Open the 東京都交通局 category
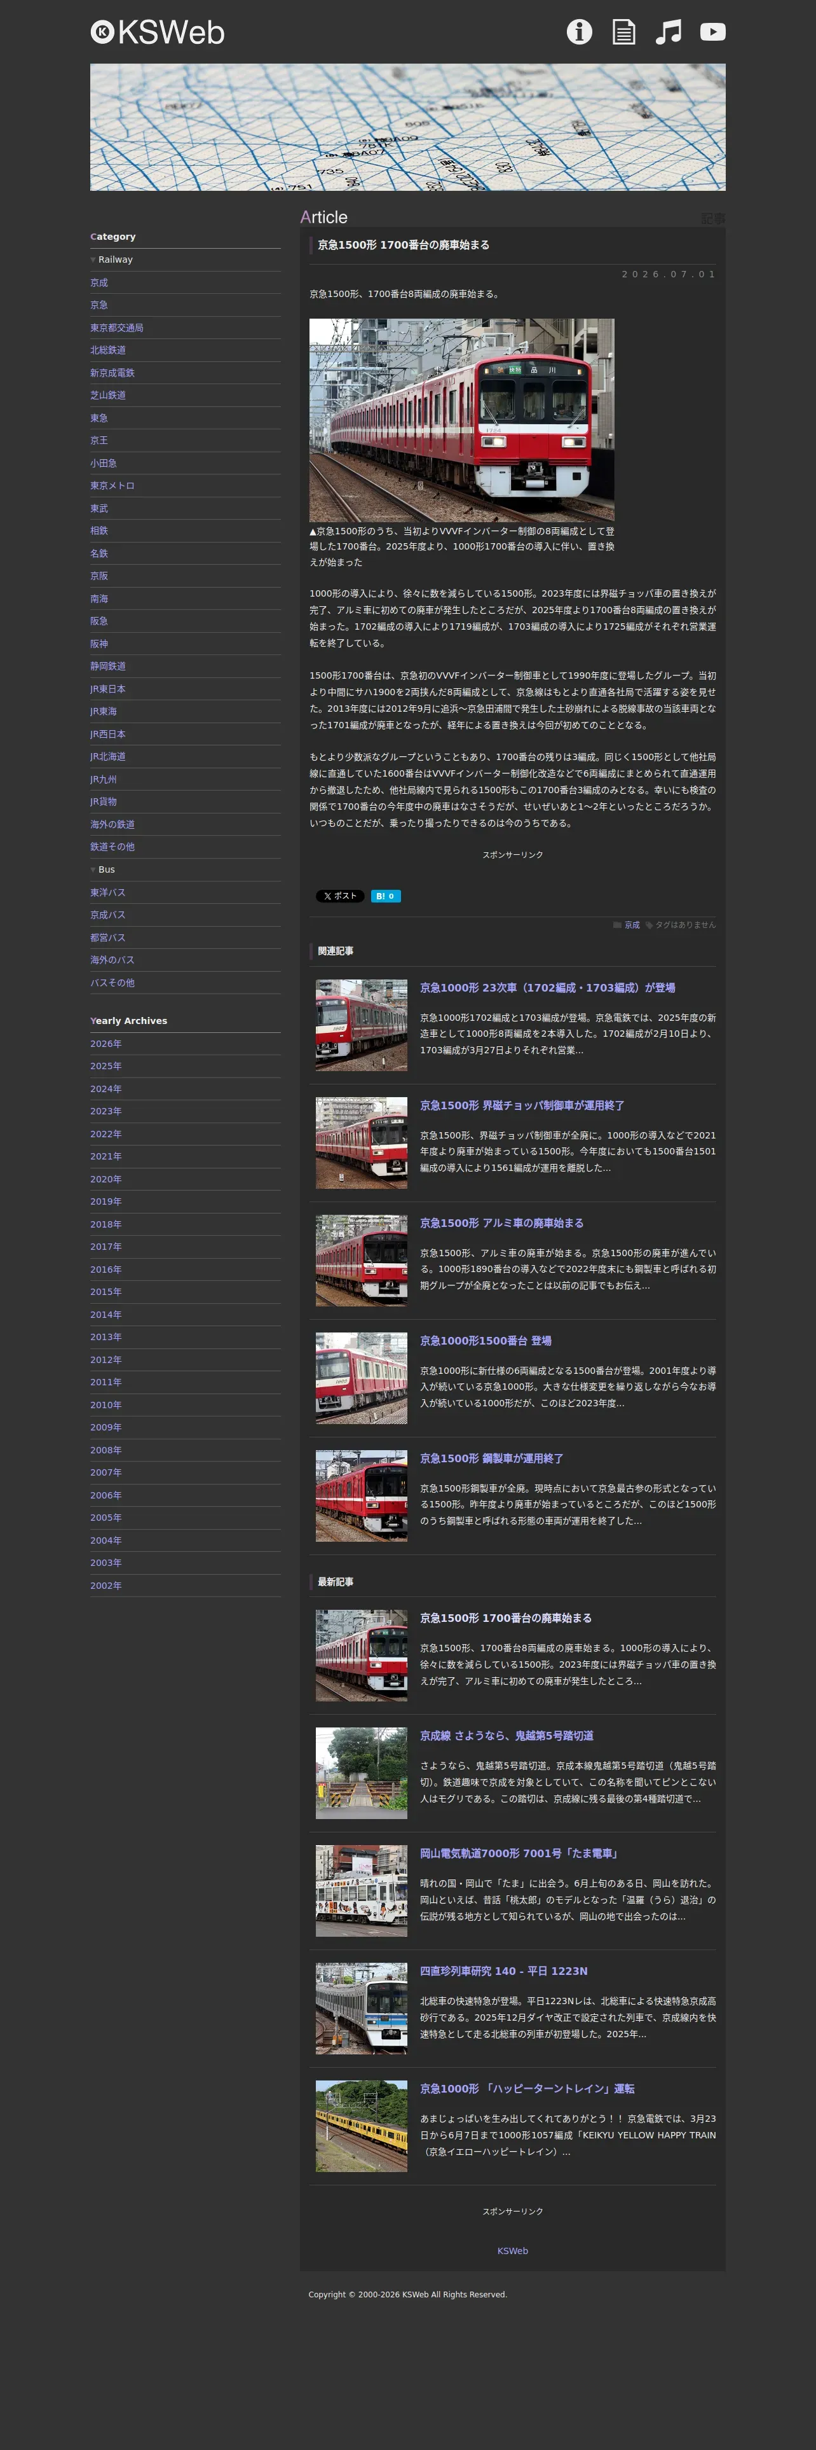The image size is (816, 2450). point(117,328)
